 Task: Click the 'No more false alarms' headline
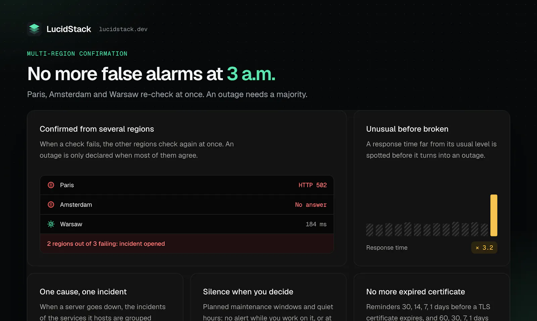151,74
